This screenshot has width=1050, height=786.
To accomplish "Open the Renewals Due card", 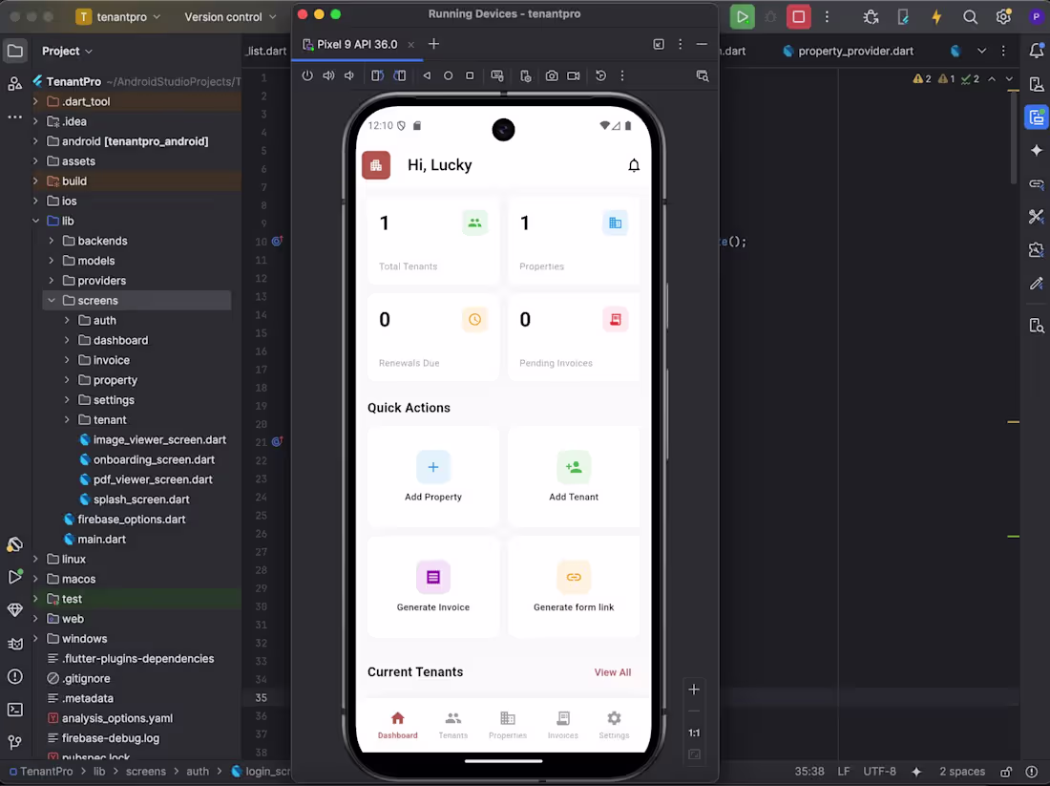I will (x=432, y=338).
